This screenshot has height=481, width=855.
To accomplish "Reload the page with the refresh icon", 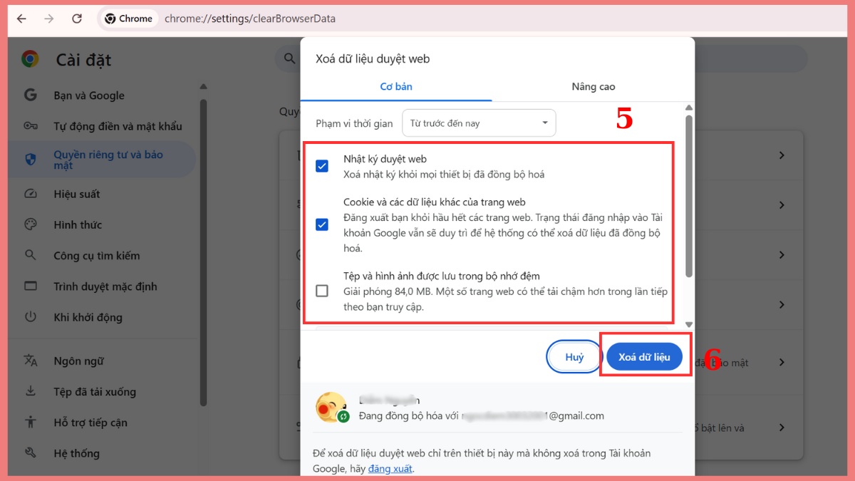I will [x=77, y=19].
